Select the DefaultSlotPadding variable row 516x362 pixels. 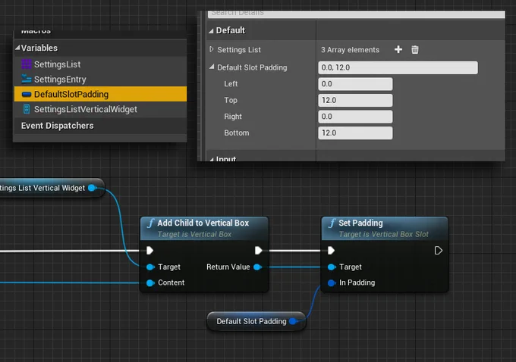pyautogui.click(x=100, y=94)
